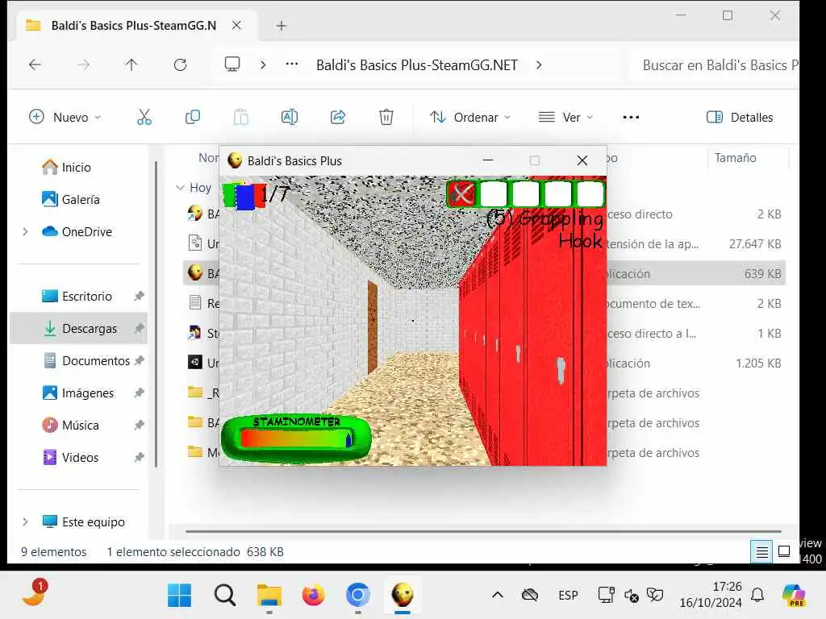Image resolution: width=826 pixels, height=619 pixels.
Task: Select the 1.205 KB application row
Action: (x=484, y=363)
